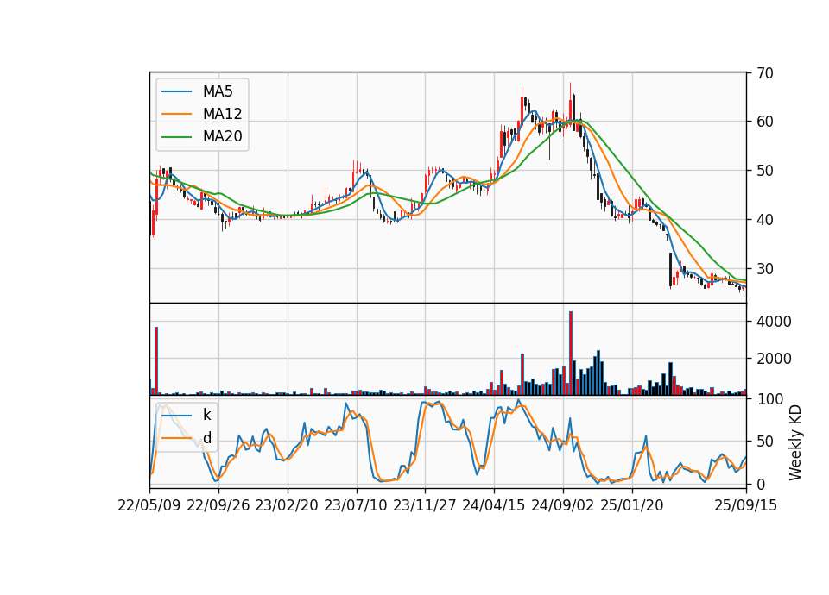
Task: Click the 25/01/20 date tick label
Action: coord(632,505)
